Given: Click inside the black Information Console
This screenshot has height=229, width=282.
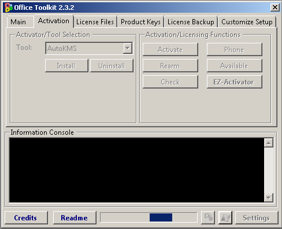Looking at the screenshot, I should click(137, 170).
